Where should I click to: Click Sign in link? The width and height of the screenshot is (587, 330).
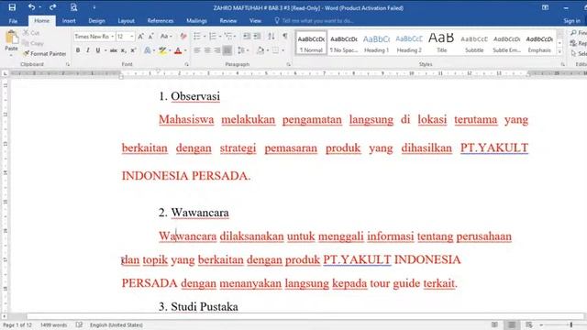click(571, 21)
